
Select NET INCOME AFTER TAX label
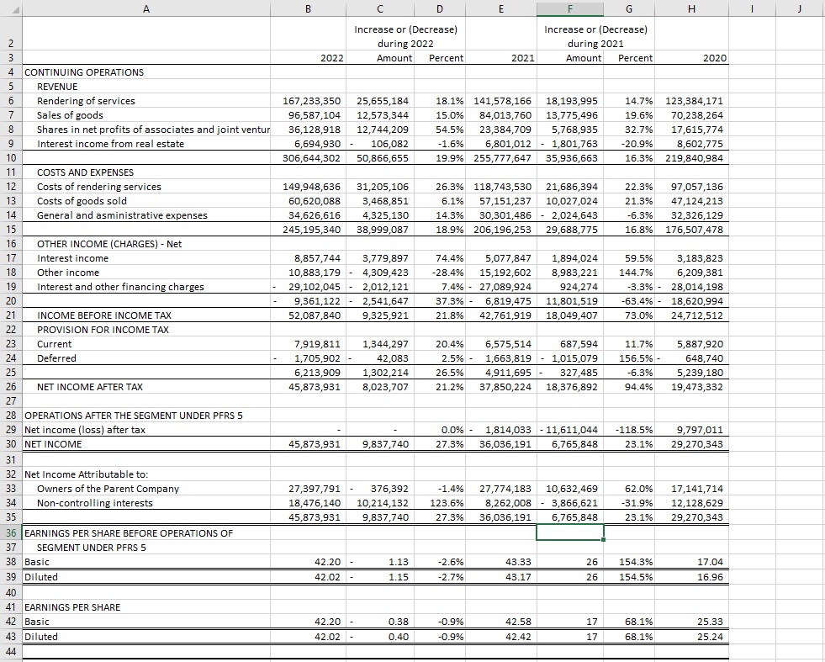point(89,387)
